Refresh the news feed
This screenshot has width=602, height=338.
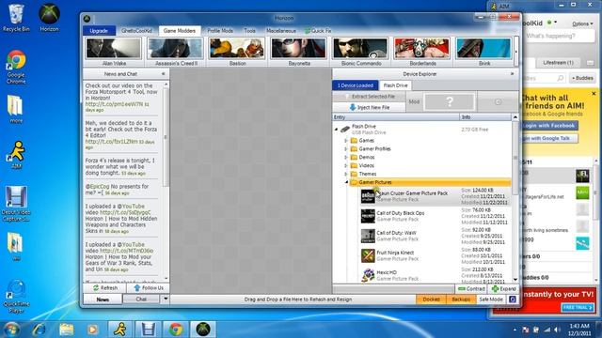[104, 288]
